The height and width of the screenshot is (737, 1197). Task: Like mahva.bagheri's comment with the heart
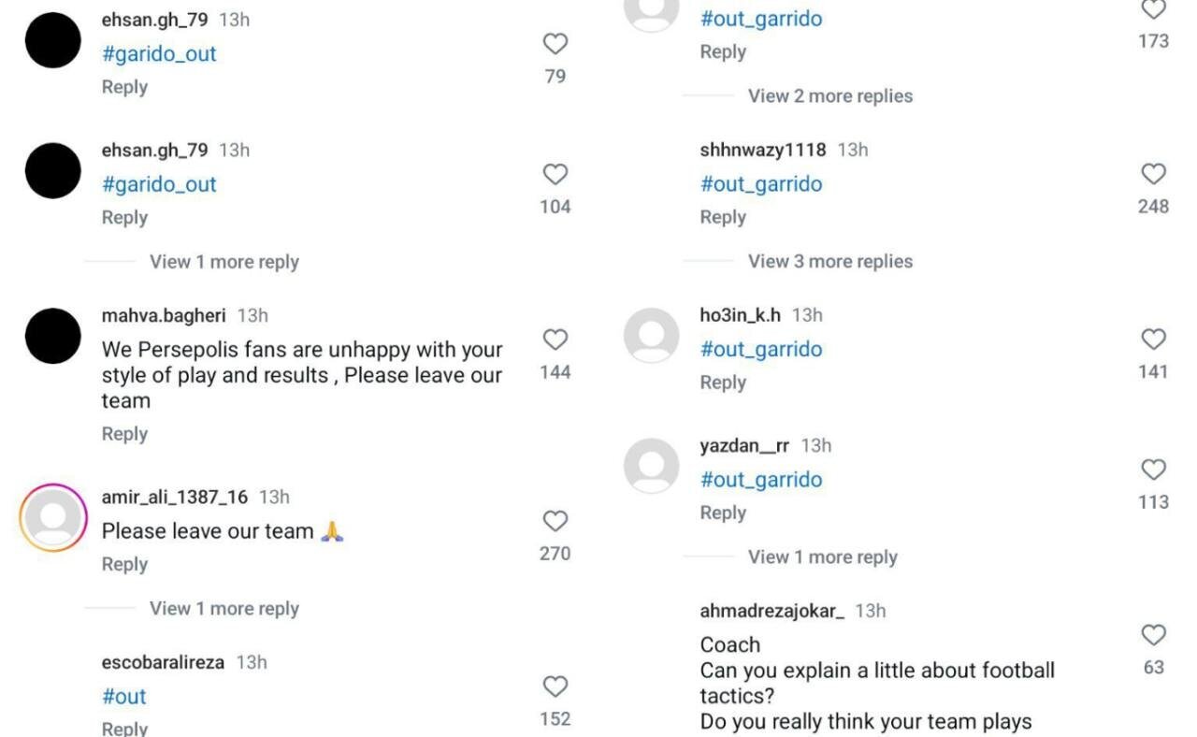555,340
